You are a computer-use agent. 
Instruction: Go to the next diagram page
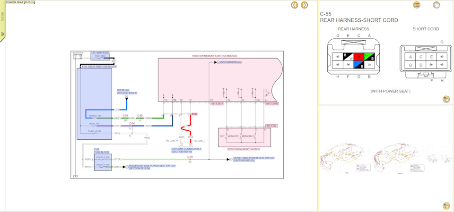[x=304, y=5]
